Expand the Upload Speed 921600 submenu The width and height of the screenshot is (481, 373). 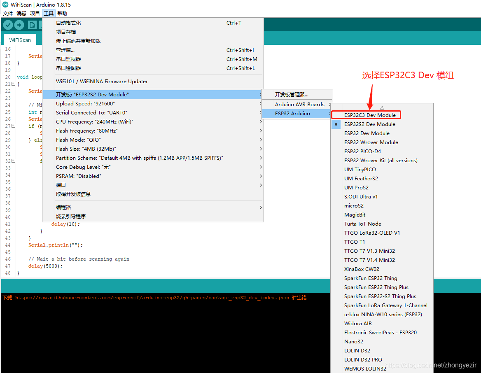[x=153, y=104]
